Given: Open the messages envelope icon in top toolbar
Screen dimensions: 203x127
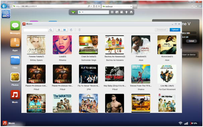Looking at the screenshot, I should coord(117,12).
